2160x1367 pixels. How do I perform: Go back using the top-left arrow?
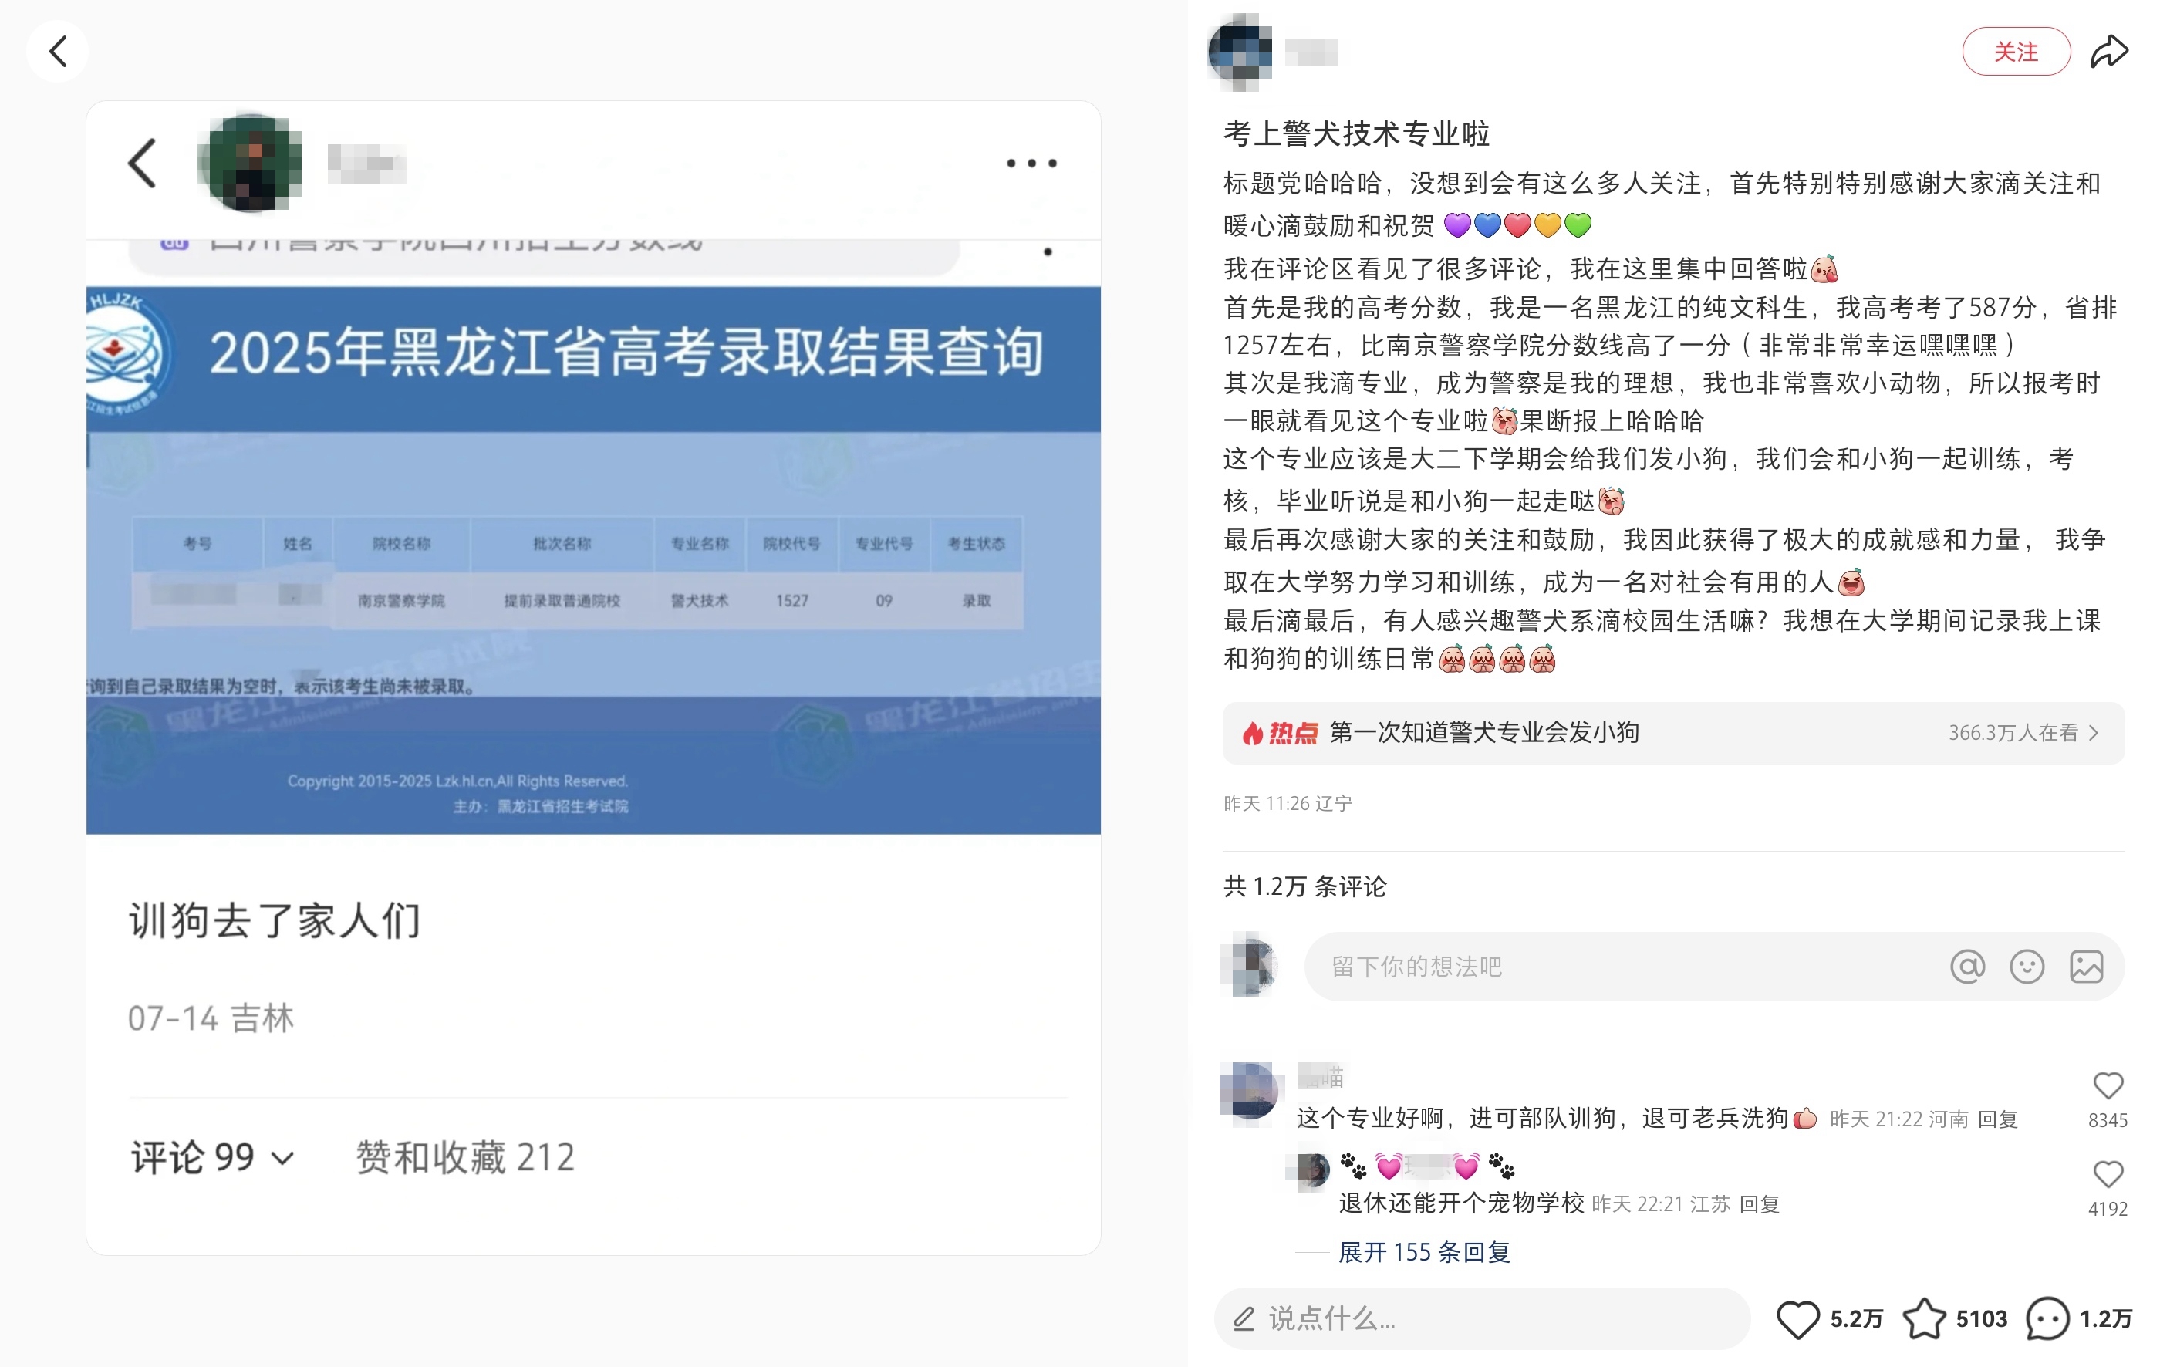pos(57,51)
